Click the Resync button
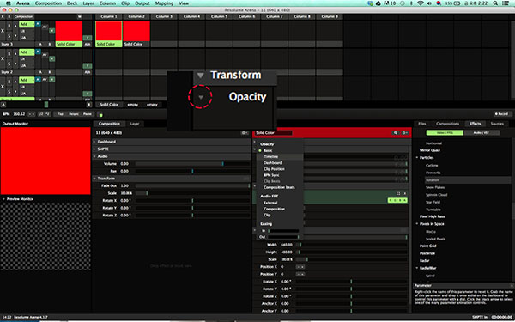The height and width of the screenshot is (322, 515). [x=74, y=114]
